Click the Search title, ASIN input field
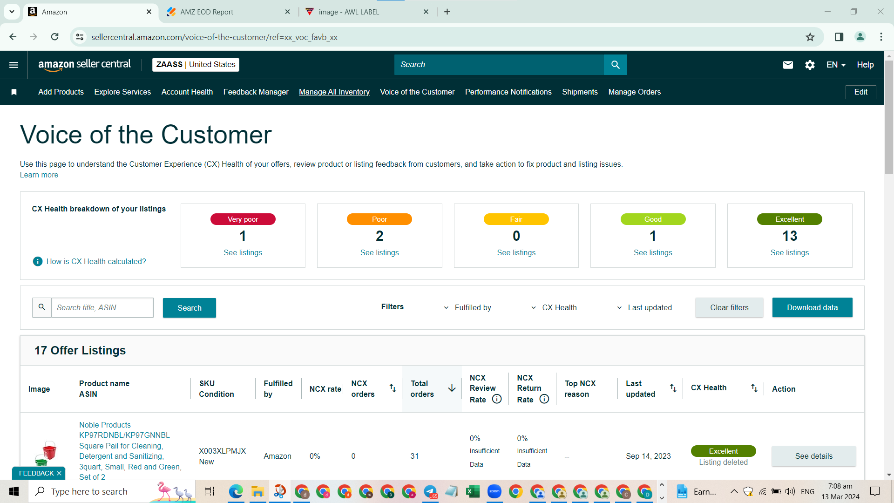 click(102, 308)
